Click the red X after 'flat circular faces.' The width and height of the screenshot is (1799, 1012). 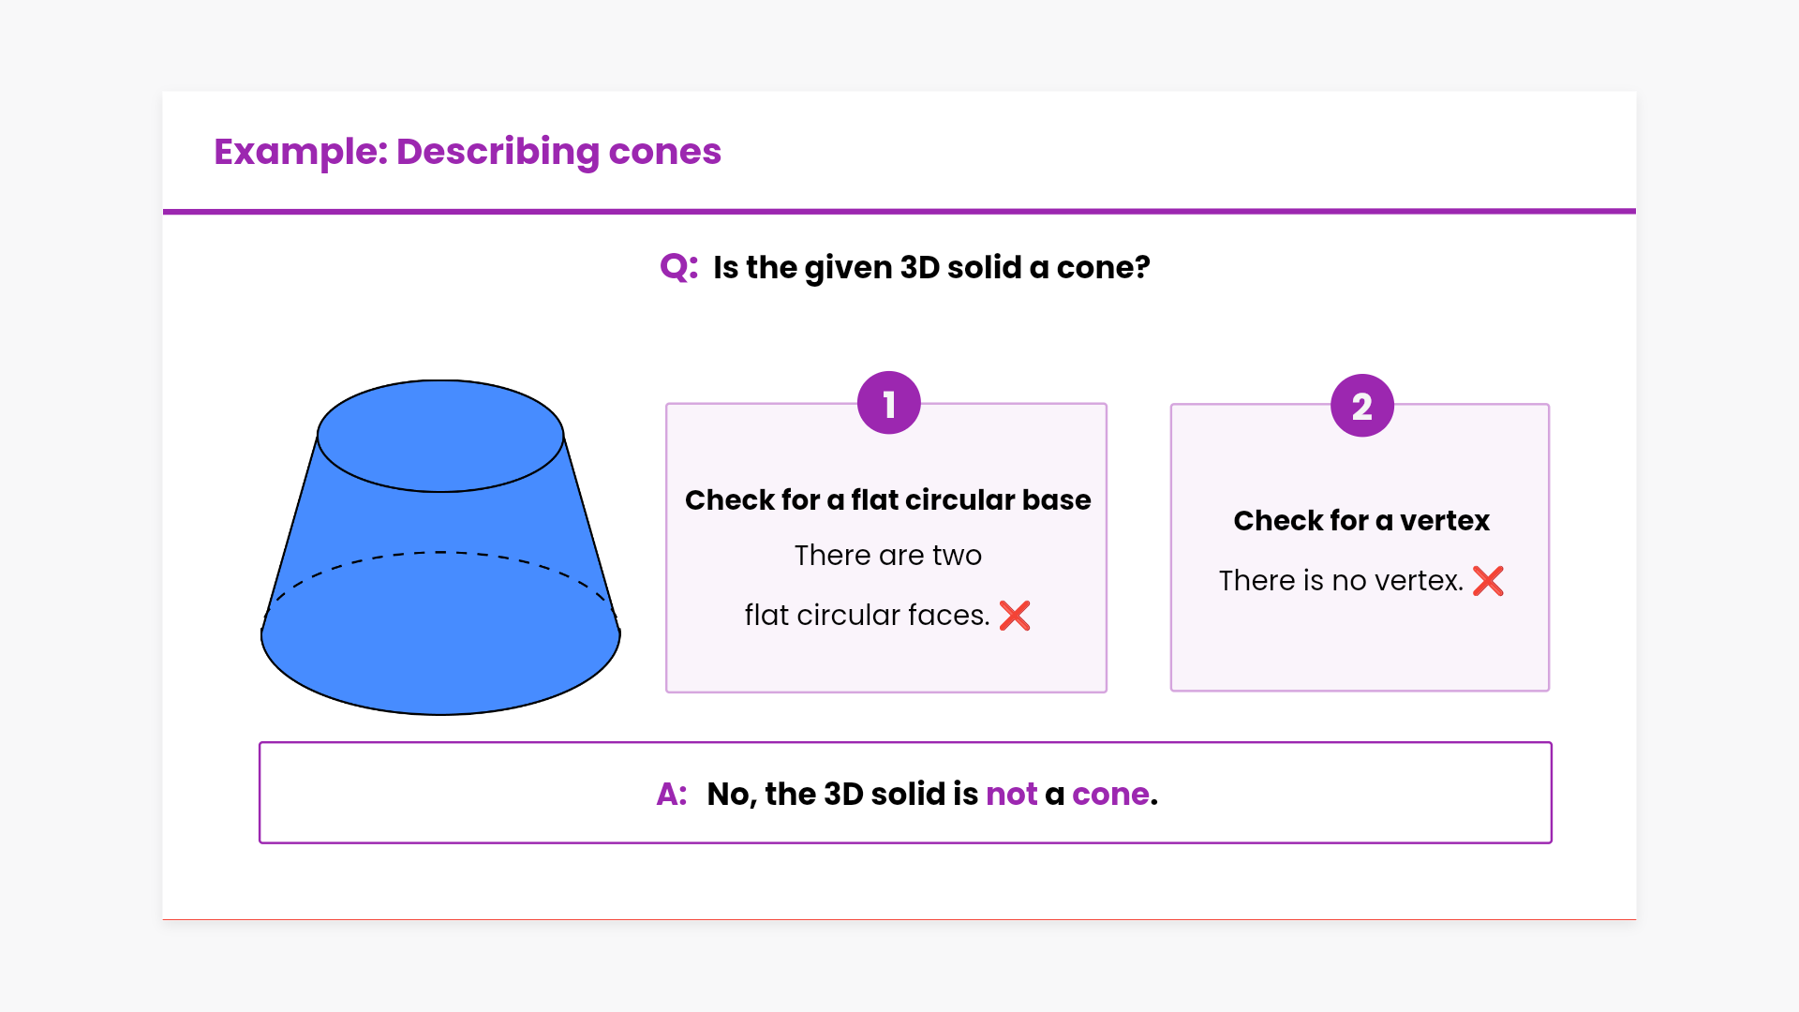pyautogui.click(x=1015, y=616)
